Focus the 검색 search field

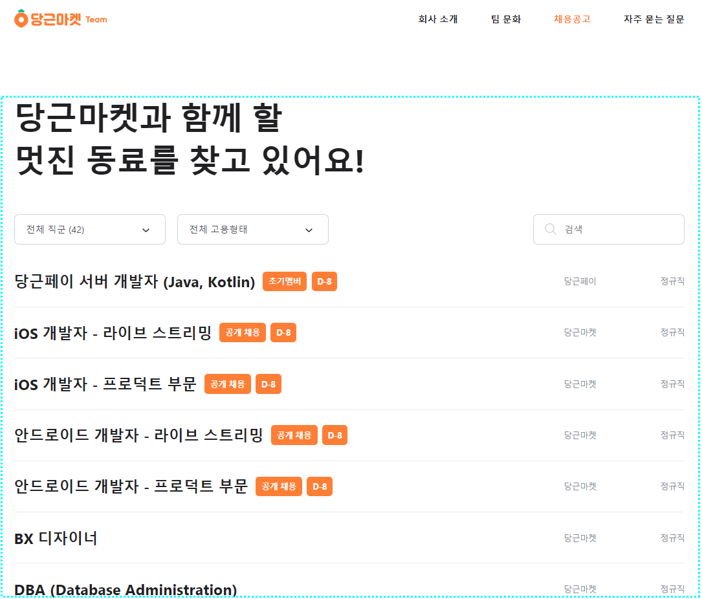pos(608,229)
